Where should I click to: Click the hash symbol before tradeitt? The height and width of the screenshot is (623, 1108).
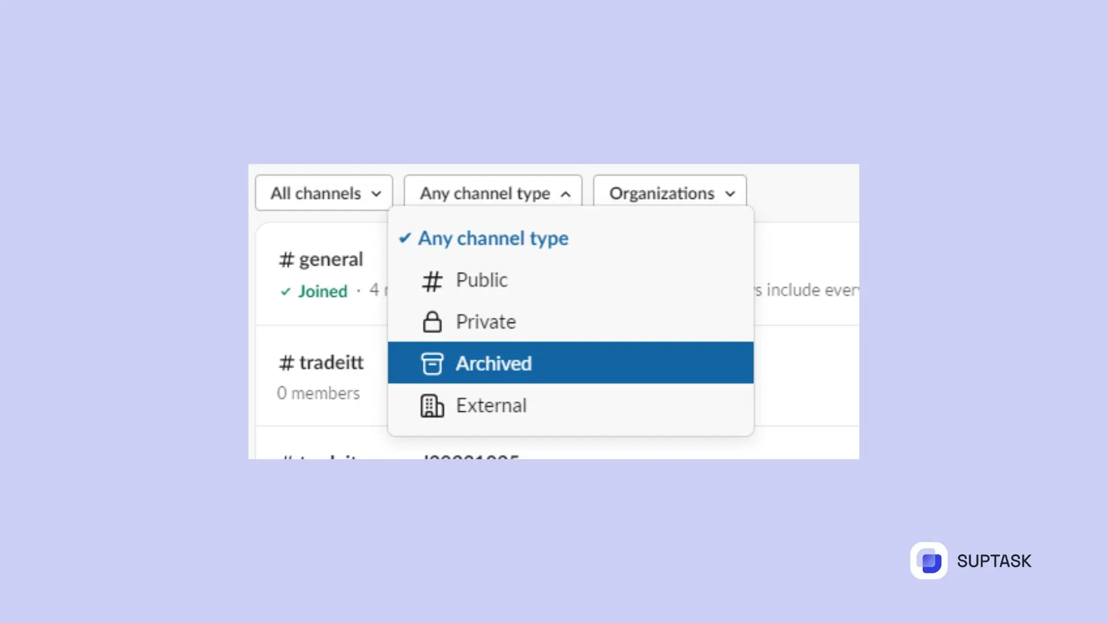[286, 363]
